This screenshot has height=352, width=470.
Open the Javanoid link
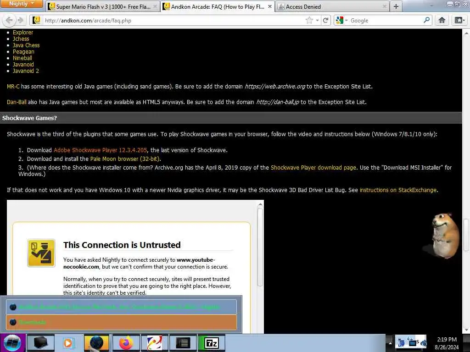(x=23, y=64)
